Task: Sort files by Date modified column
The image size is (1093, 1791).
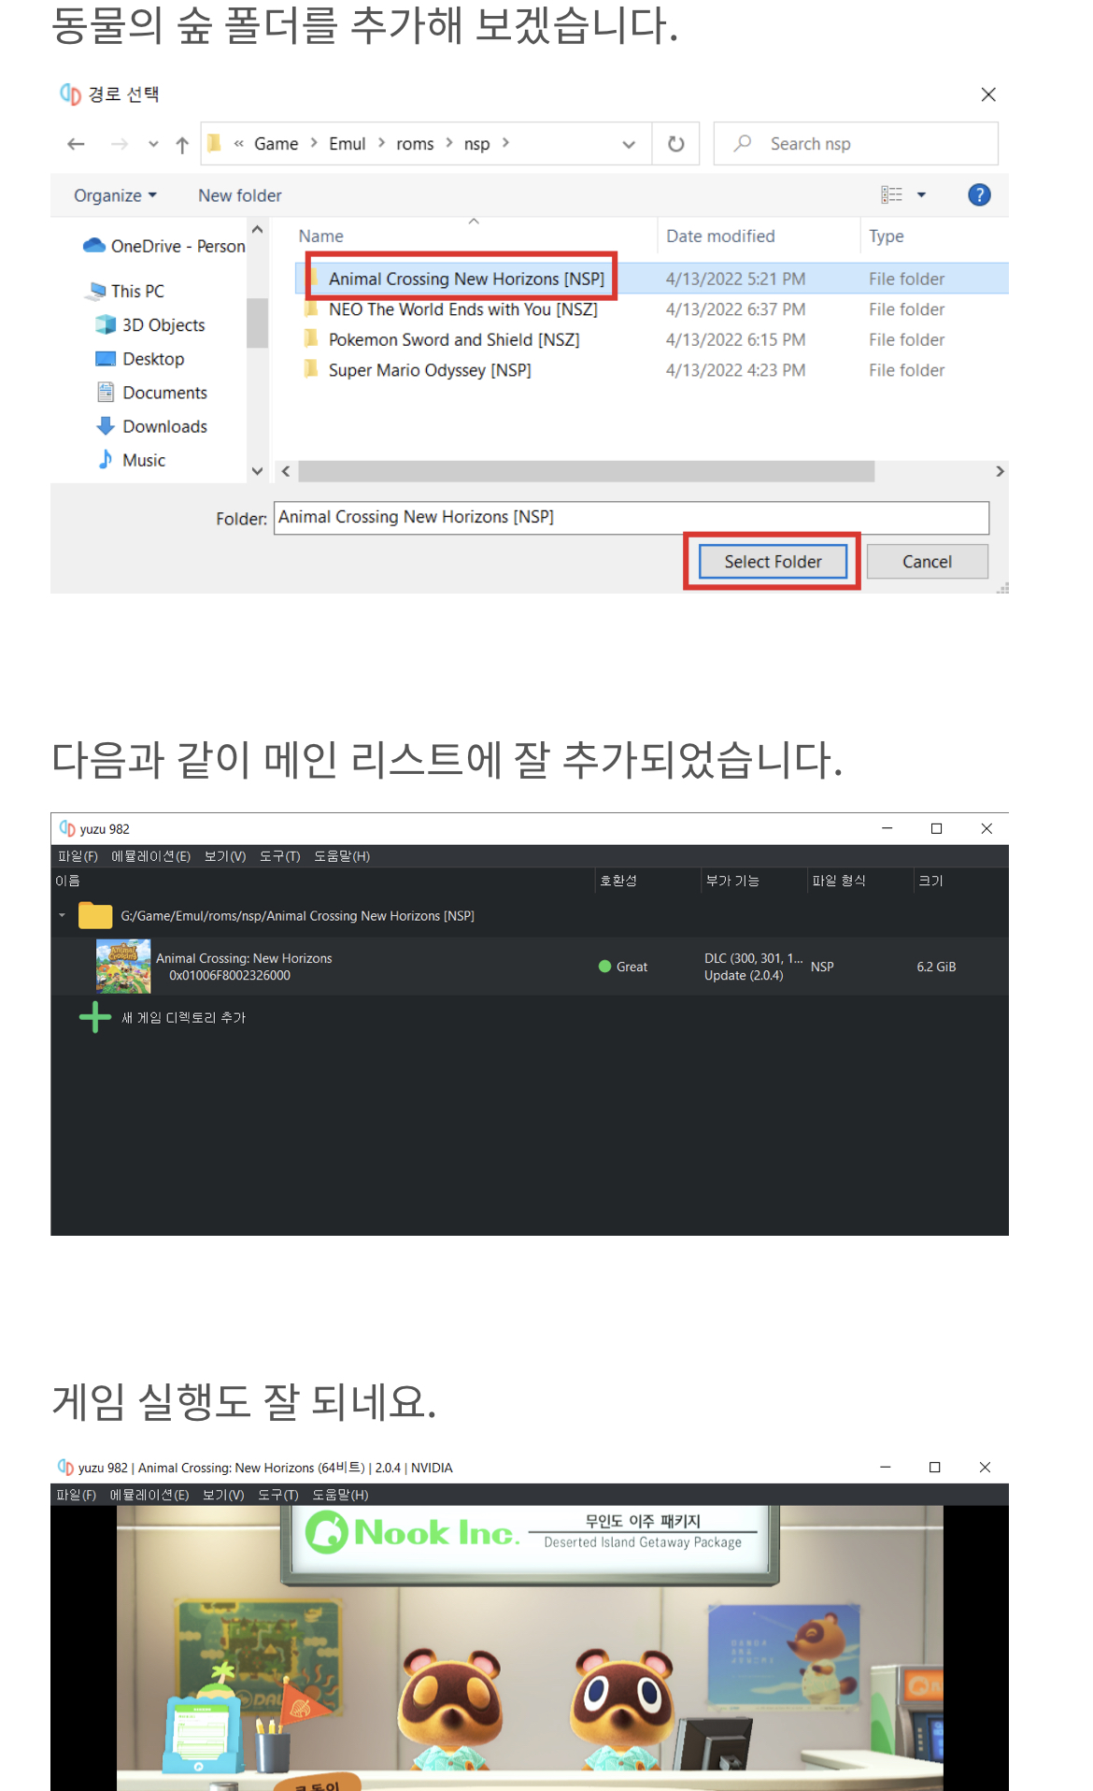Action: coord(720,236)
